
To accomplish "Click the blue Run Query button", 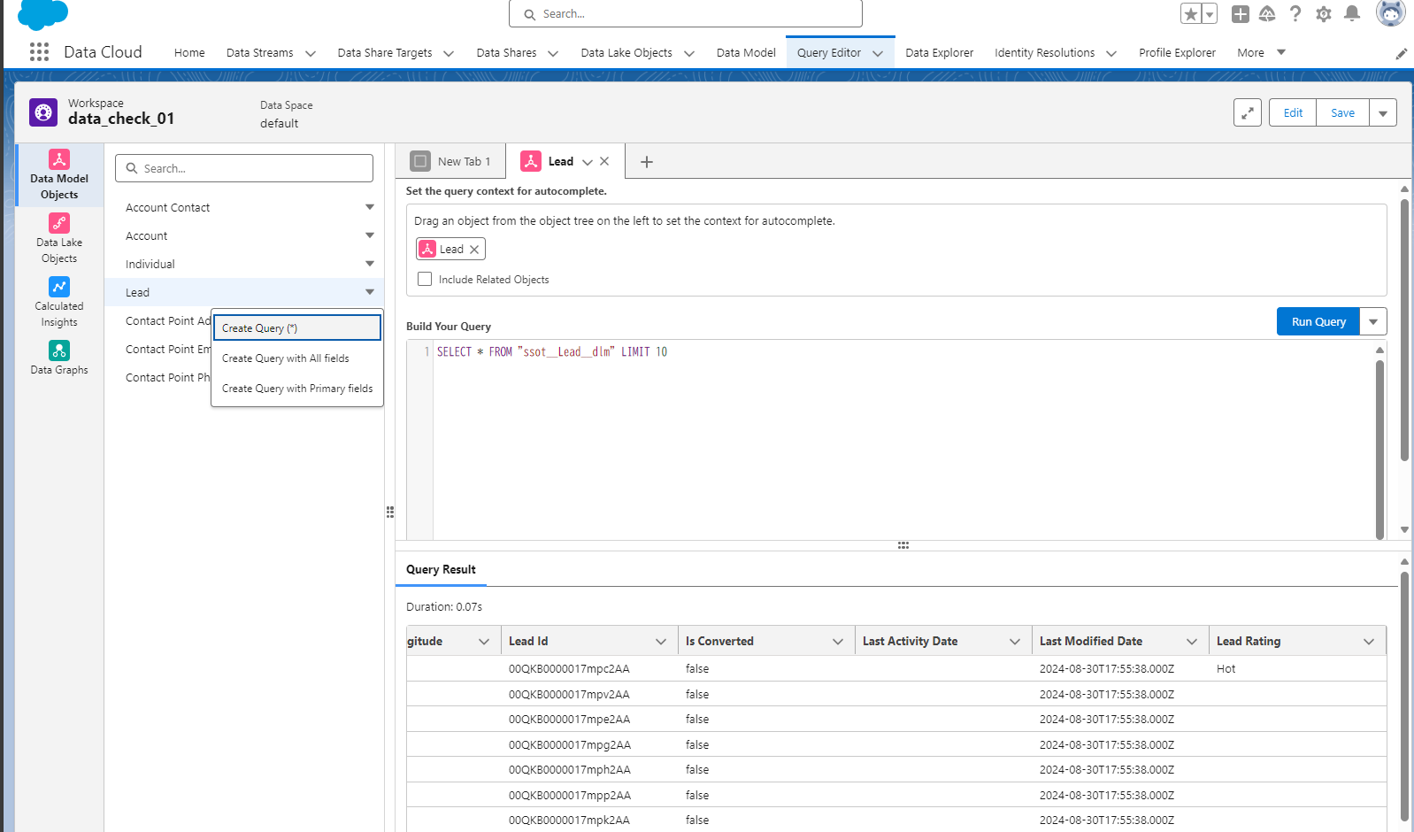I will (1318, 321).
